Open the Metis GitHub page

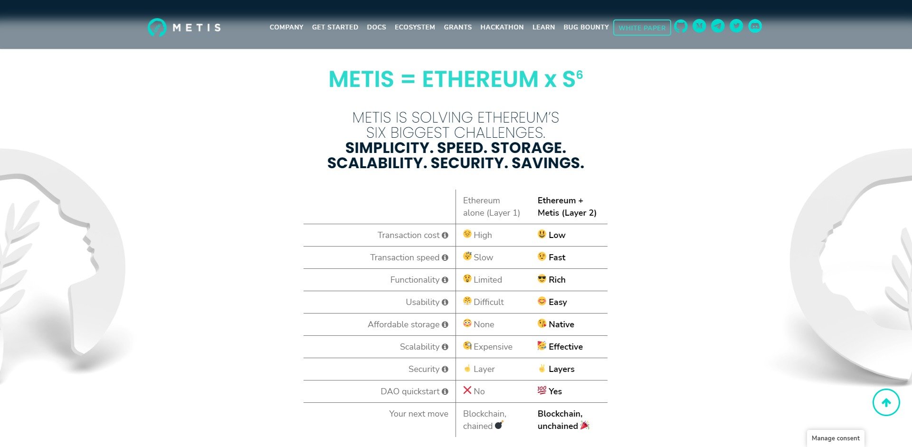680,26
